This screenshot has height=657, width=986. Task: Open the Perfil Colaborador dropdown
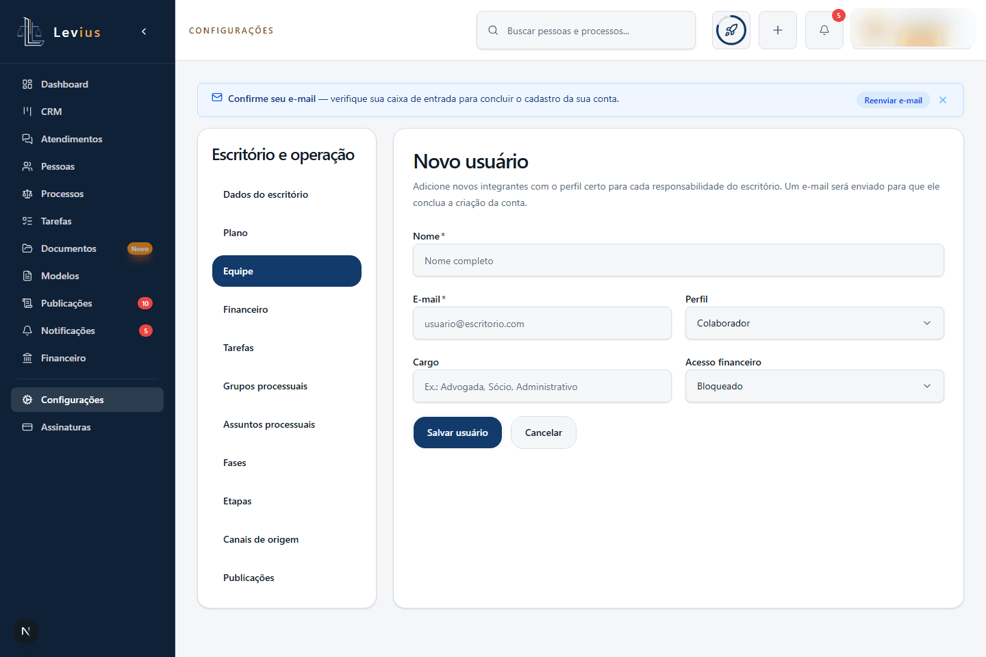coord(815,323)
